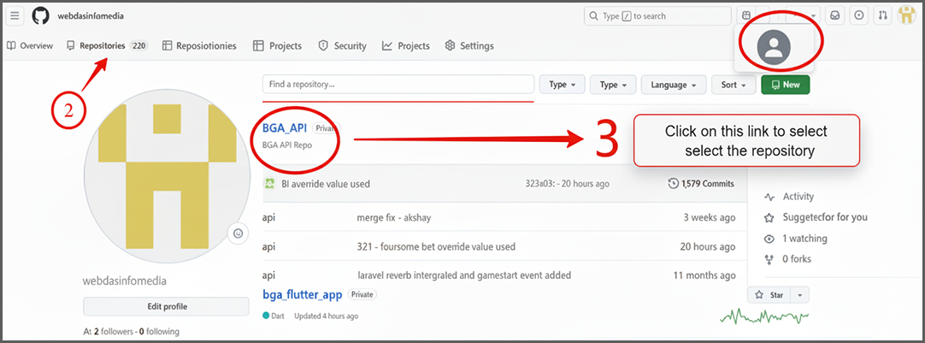Expand the Sort dropdown
This screenshot has width=925, height=343.
click(734, 85)
